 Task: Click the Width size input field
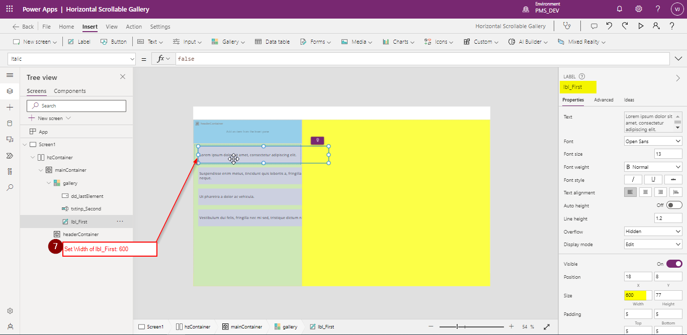pyautogui.click(x=638, y=295)
